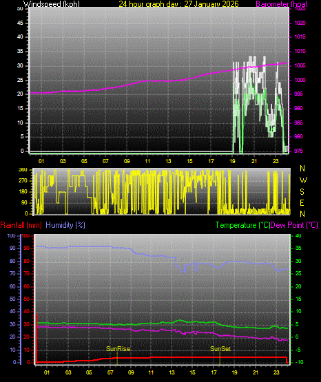The image size is (321, 382).
Task: Click the 'Temperature (°C)' legend label
Action: 242,225
